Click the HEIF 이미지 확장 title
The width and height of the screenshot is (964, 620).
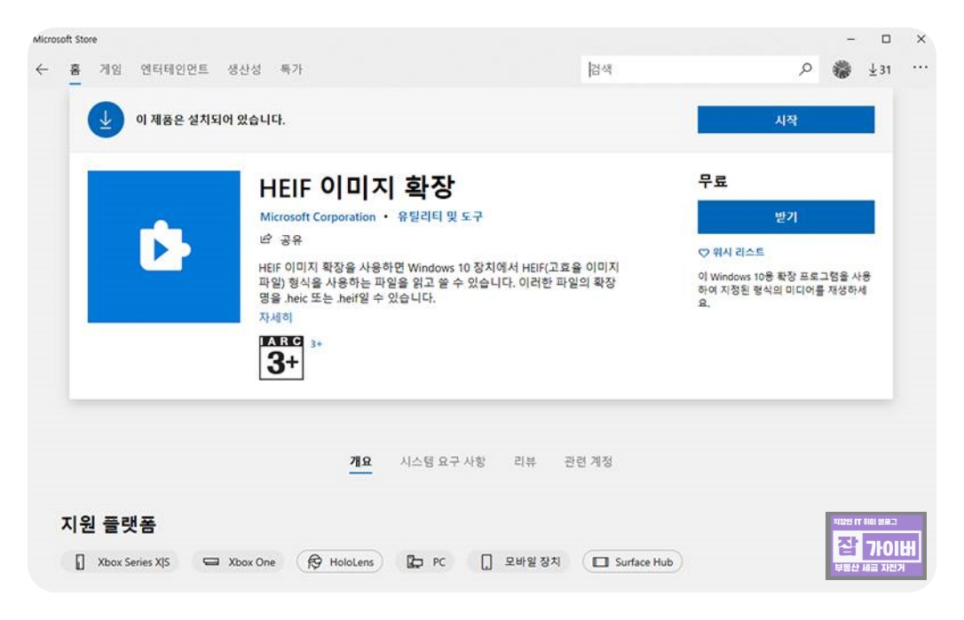click(357, 187)
